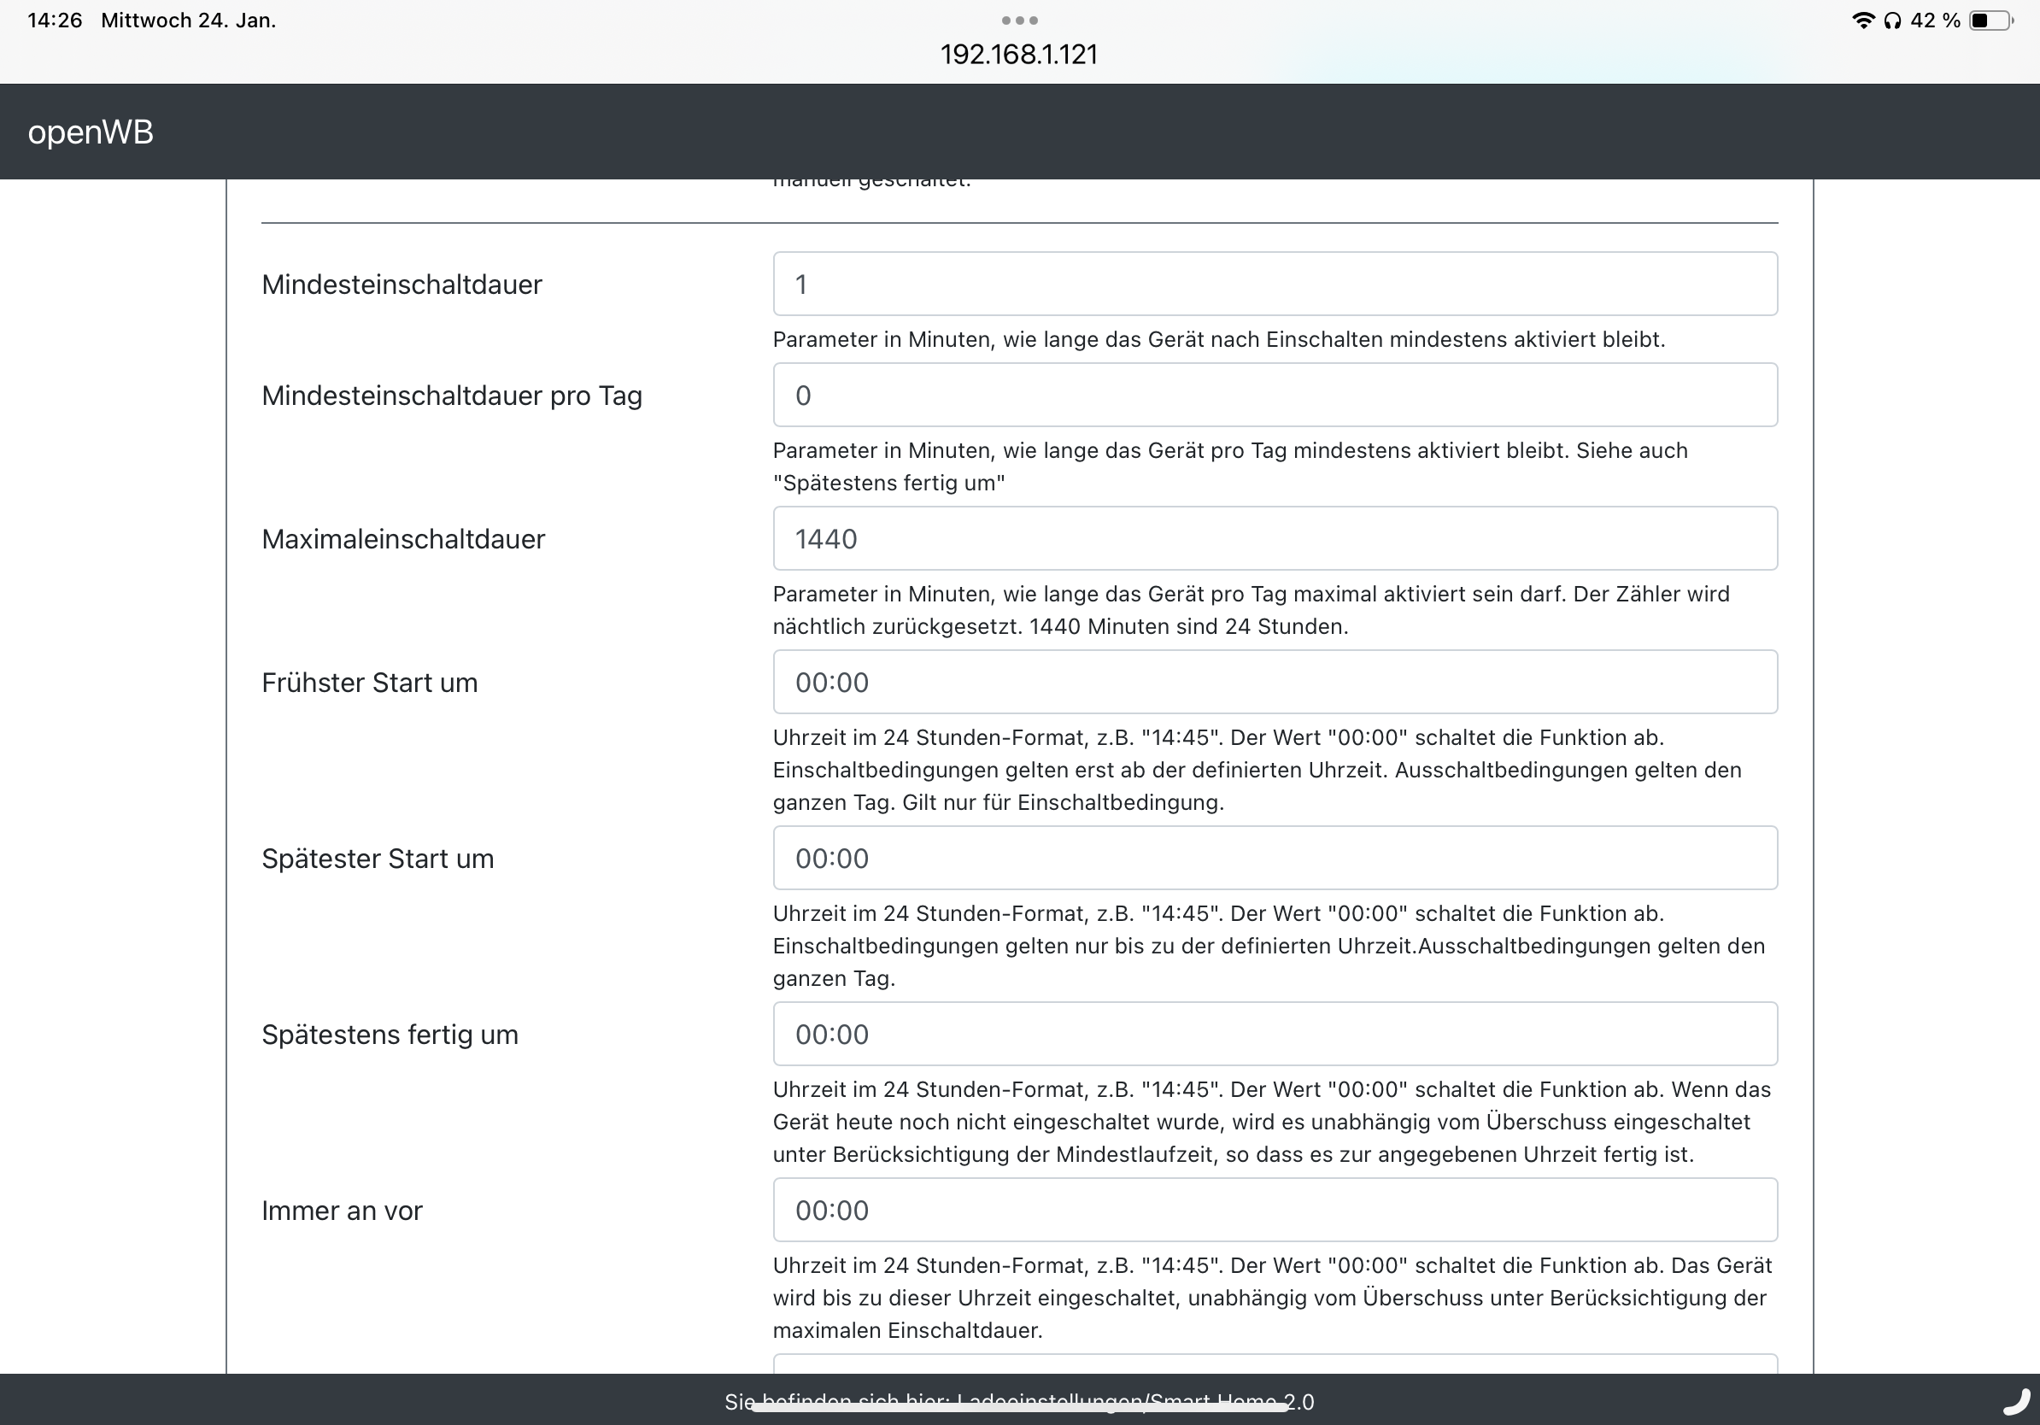The image size is (2040, 1425).
Task: Click the openWB brand logo
Action: tap(91, 132)
